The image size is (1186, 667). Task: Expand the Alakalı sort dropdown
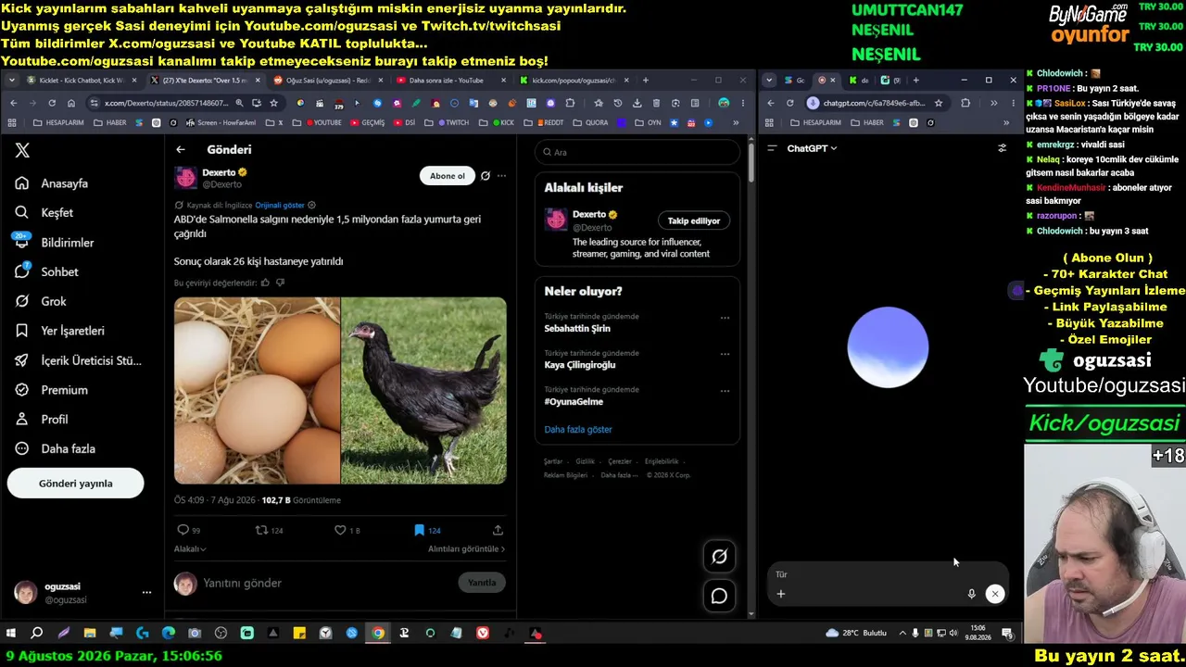click(x=190, y=549)
